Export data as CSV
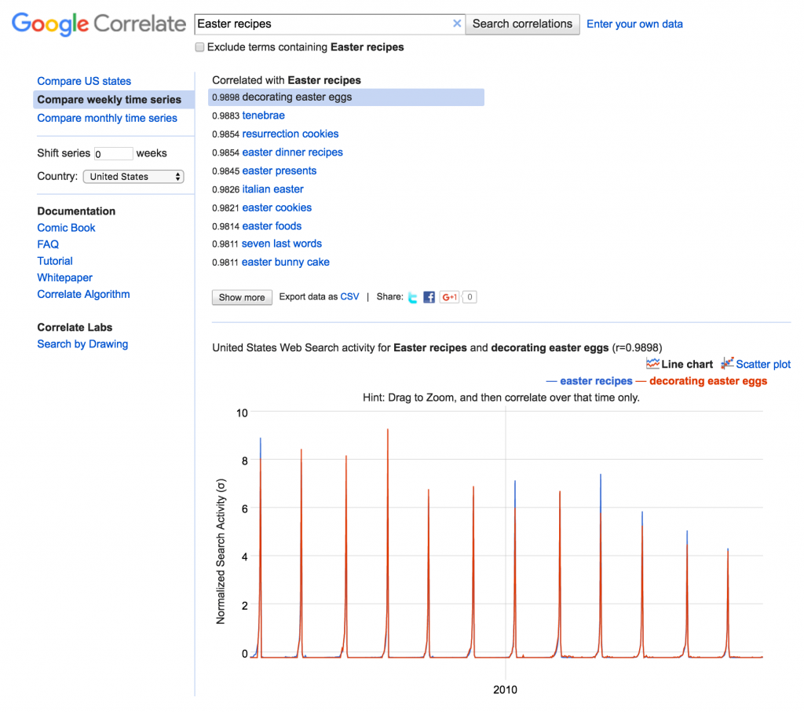 (349, 296)
